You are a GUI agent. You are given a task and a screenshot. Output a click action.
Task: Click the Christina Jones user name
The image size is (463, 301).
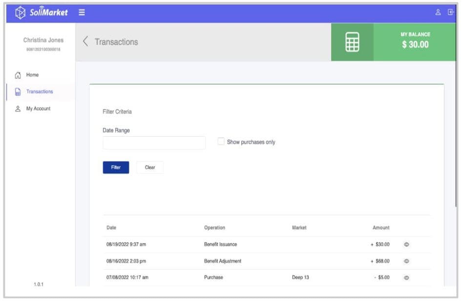43,40
